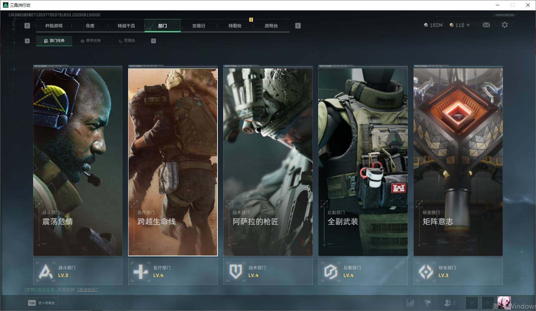Click the CN UID text at top

(x=54, y=15)
